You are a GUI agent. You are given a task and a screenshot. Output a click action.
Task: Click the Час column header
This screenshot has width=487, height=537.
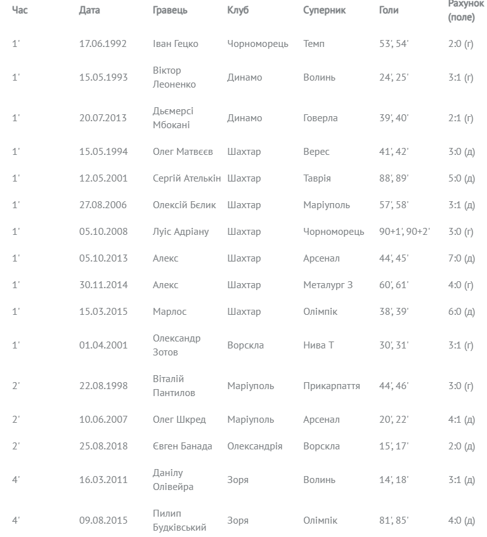(x=20, y=11)
